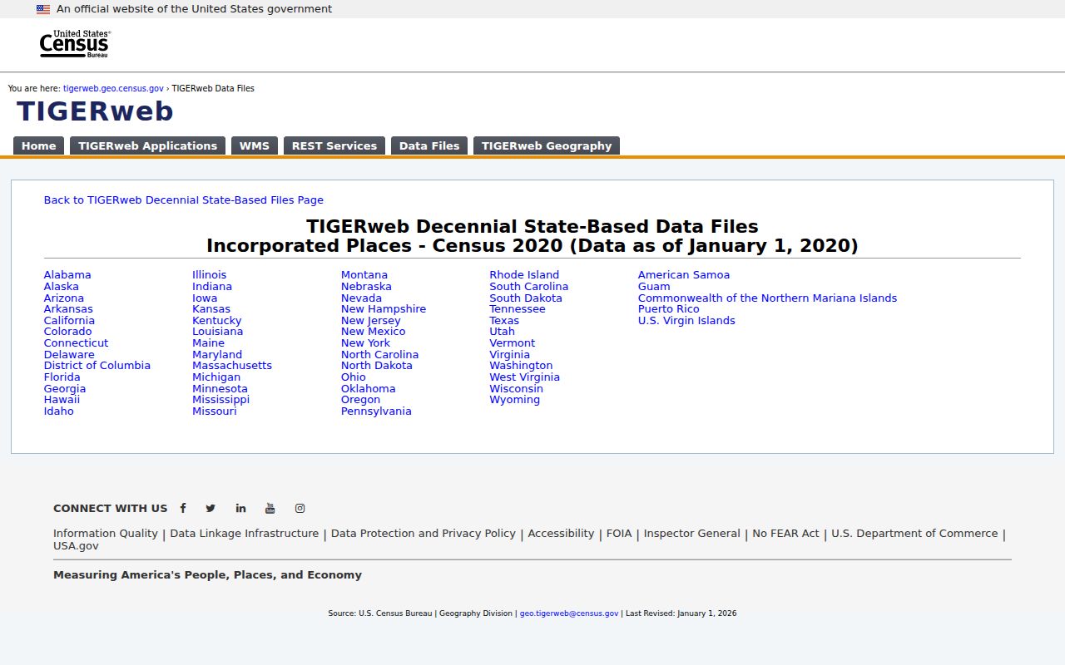Open the Illinois data link
This screenshot has height=665, width=1065.
[x=210, y=275]
